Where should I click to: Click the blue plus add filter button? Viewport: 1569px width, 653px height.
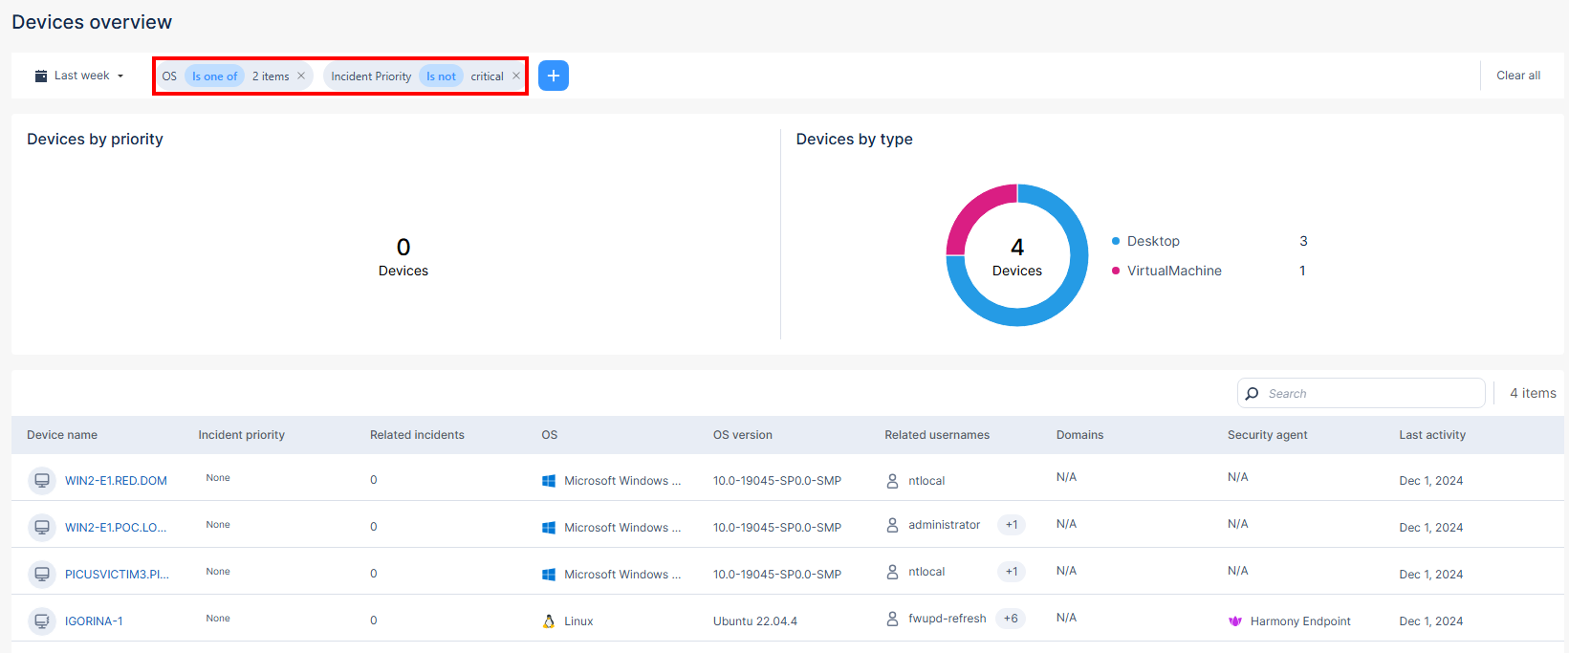(x=554, y=76)
